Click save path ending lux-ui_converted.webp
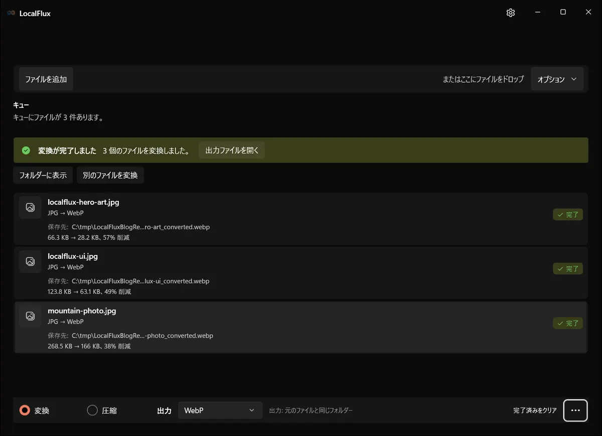602x436 pixels. [140, 281]
